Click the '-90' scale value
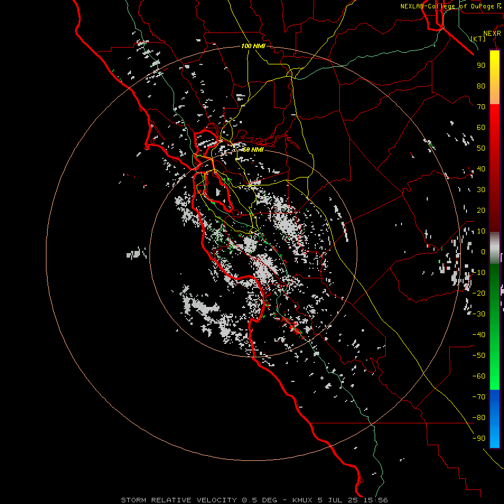Image resolution: width=504 pixels, height=504 pixels. tap(479, 438)
